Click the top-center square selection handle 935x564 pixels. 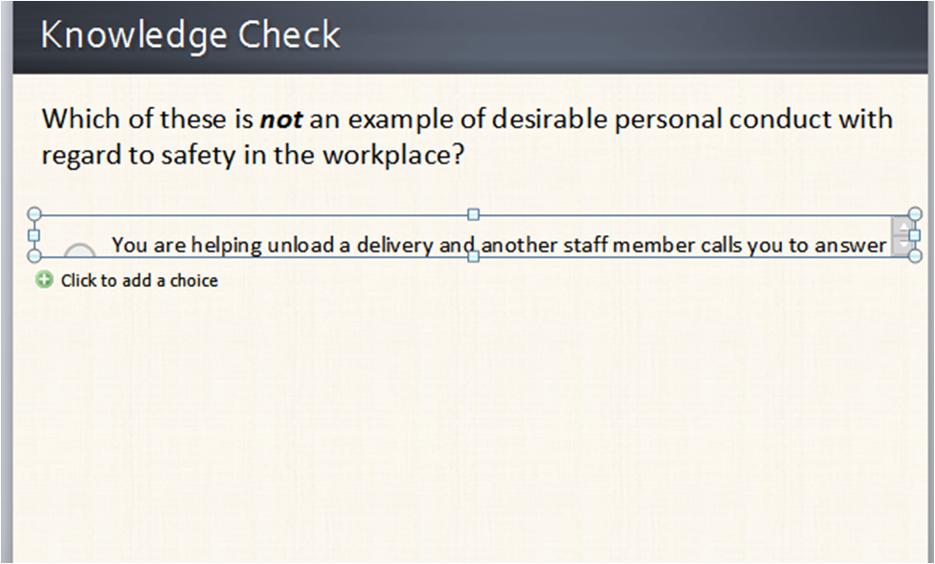[x=474, y=214]
